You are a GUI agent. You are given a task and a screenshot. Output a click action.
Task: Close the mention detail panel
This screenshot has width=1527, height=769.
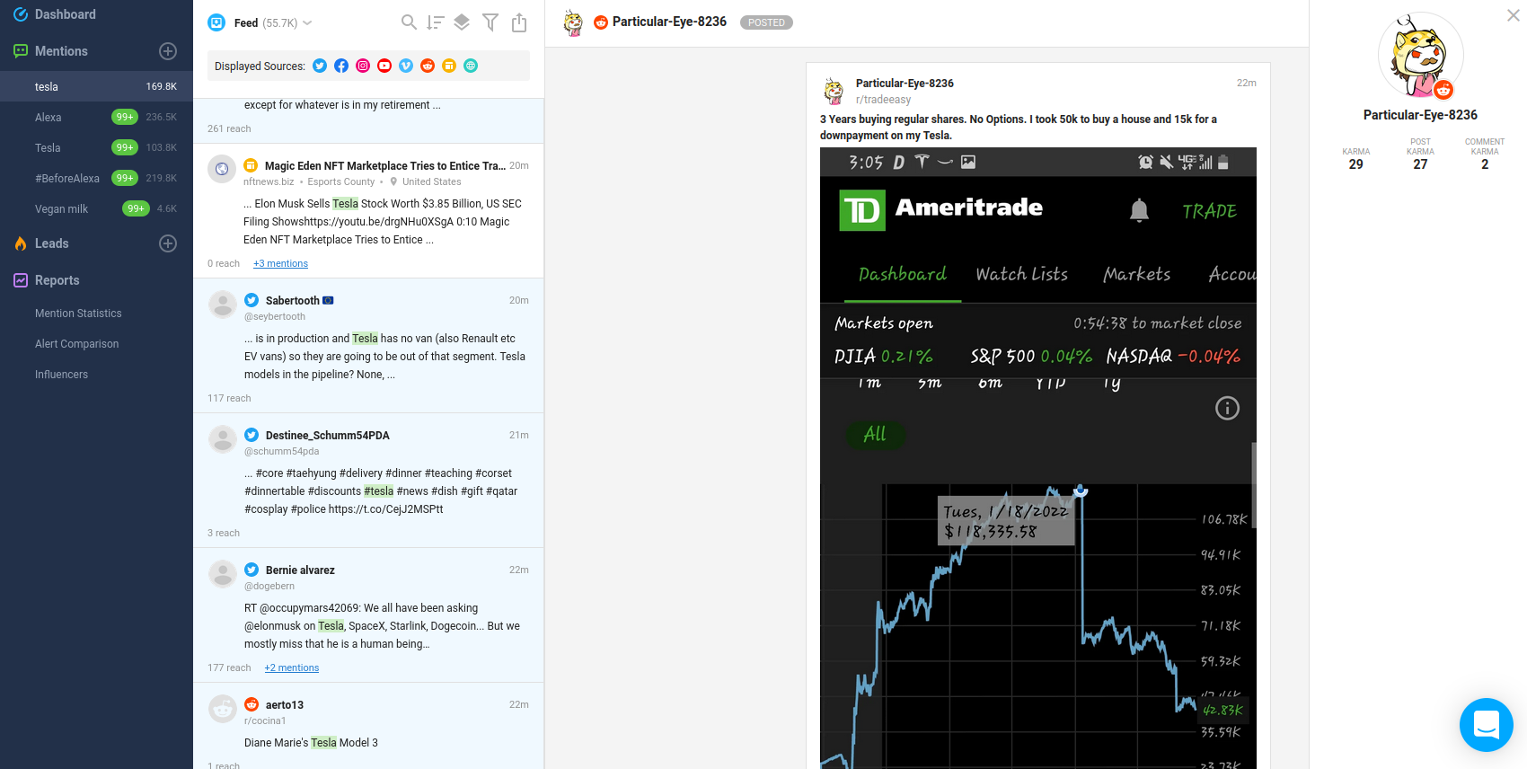[1514, 15]
